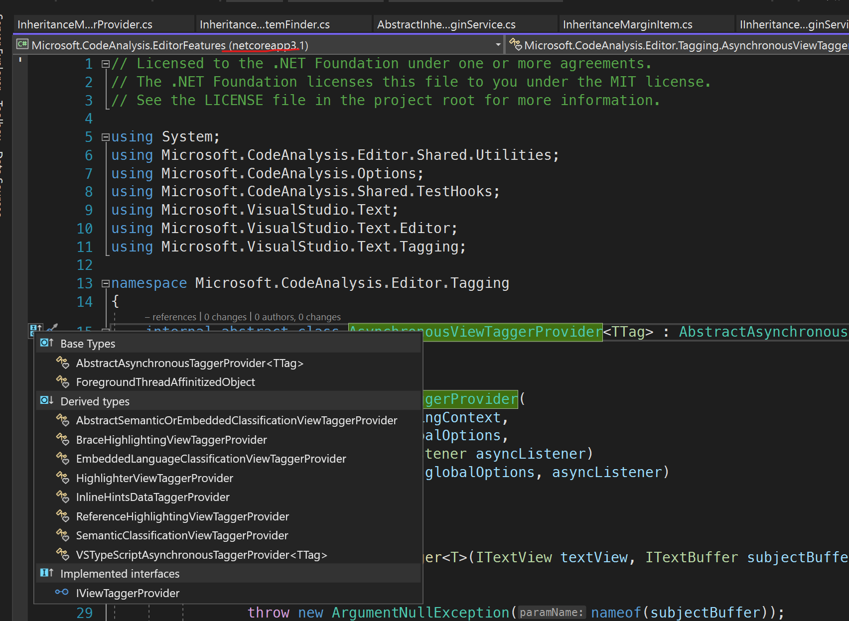Click class icon beside AbstractSemanticOrEmbeddedClassificationViewTaggerProvider
This screenshot has height=621, width=849.
coord(63,420)
